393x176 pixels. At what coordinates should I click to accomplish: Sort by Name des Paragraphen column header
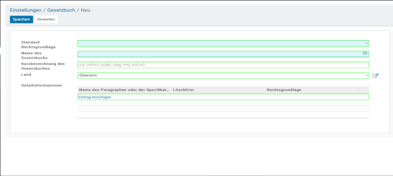(124, 90)
